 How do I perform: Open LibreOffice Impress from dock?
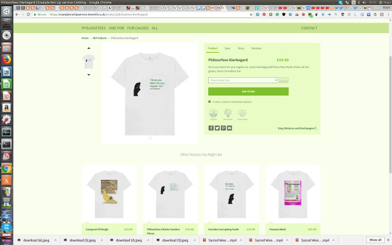(7, 96)
